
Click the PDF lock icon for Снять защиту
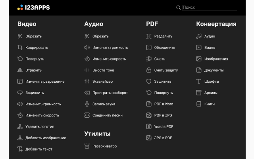(x=149, y=70)
